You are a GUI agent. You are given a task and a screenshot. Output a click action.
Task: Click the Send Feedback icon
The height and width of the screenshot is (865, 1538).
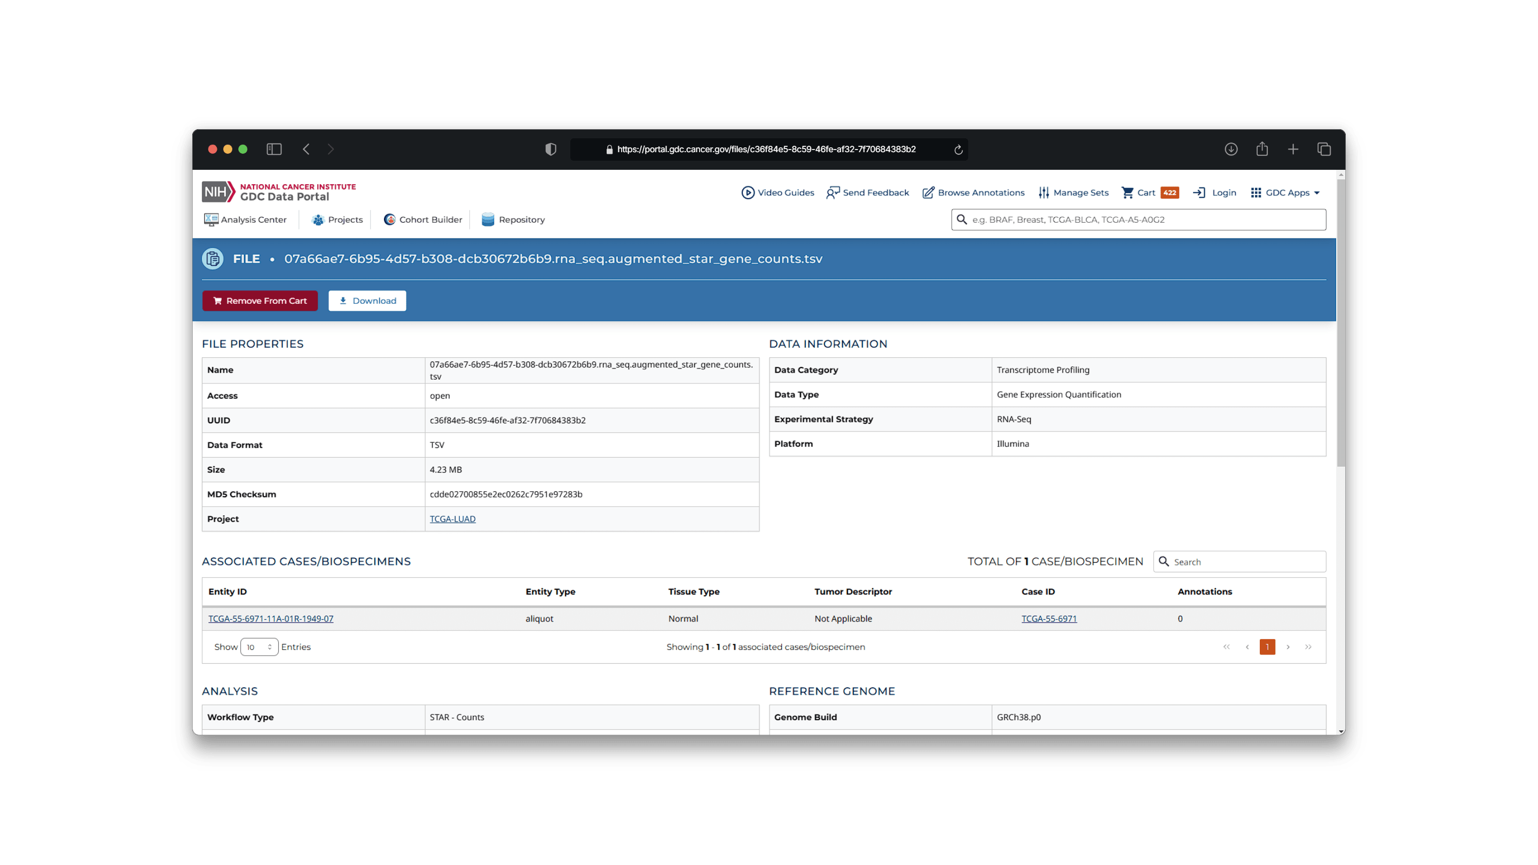pyautogui.click(x=833, y=192)
